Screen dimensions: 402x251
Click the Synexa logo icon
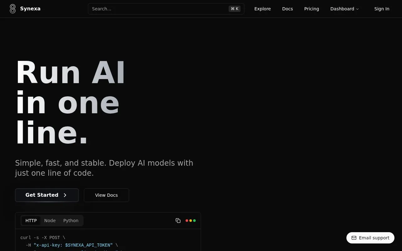click(13, 9)
